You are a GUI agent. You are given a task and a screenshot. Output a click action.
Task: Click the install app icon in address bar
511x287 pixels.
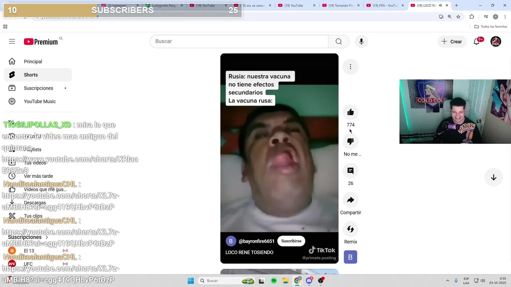441,17
